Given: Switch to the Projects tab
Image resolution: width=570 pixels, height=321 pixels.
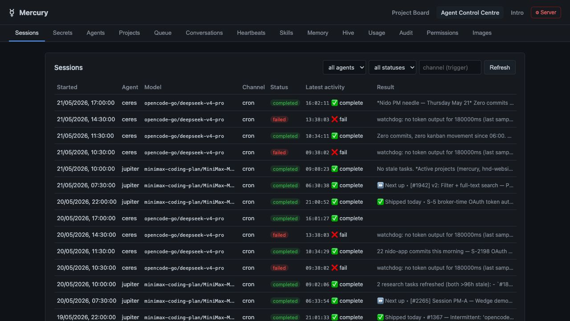Looking at the screenshot, I should (x=129, y=33).
